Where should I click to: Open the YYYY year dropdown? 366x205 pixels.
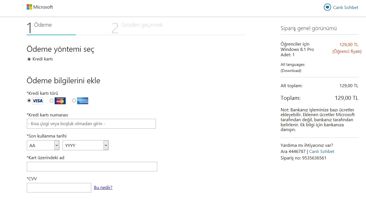pos(85,145)
